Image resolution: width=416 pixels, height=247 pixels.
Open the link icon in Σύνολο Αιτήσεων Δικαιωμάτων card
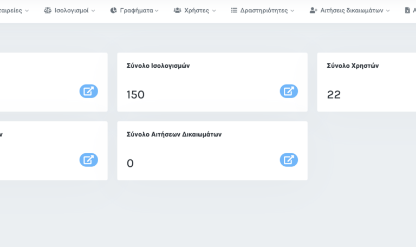[x=289, y=160]
